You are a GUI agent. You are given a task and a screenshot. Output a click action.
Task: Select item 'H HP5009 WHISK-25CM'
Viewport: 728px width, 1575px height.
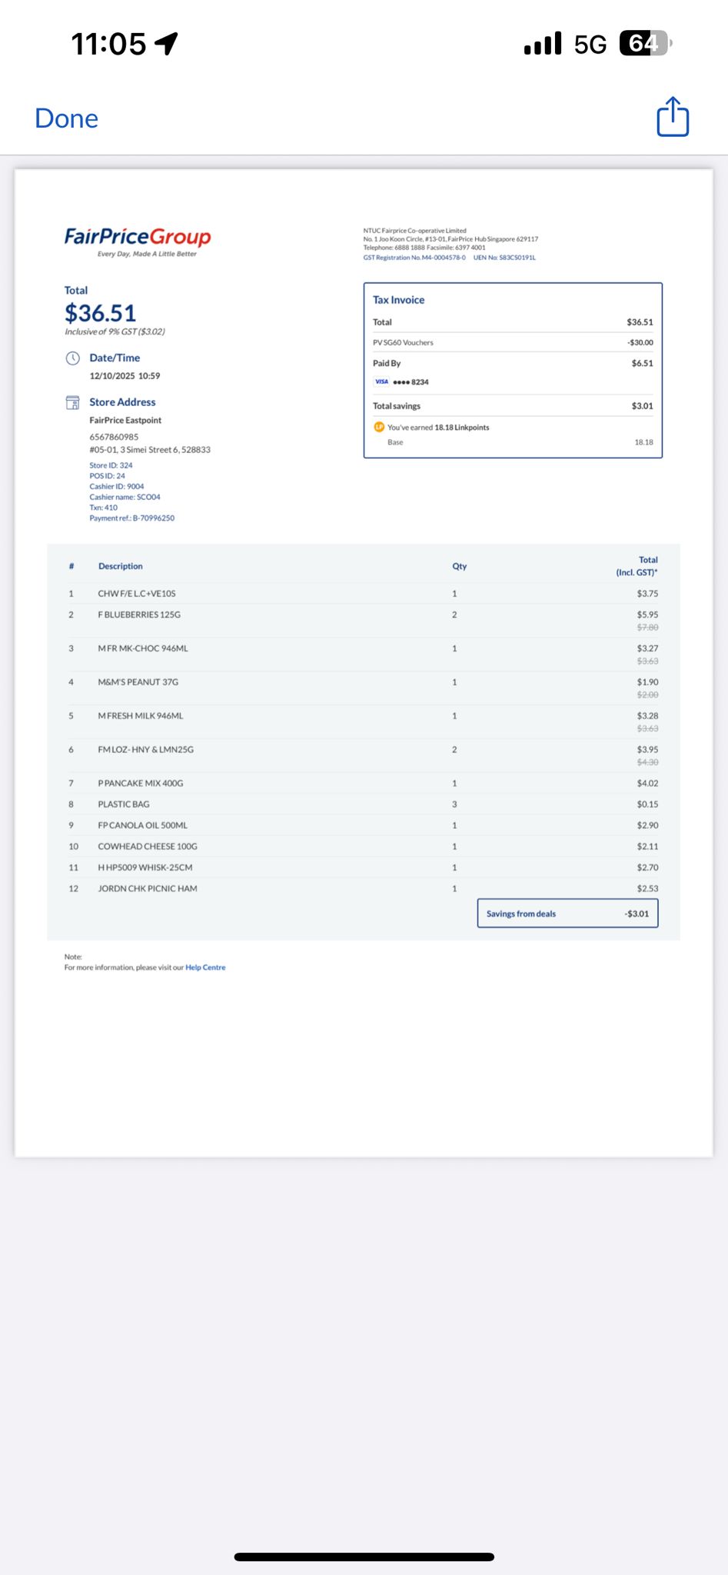point(145,867)
